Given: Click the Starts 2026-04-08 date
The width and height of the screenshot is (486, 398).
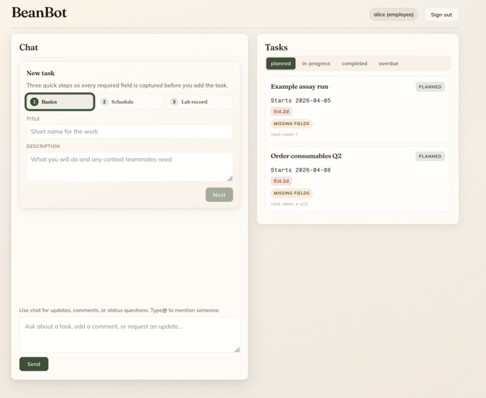Looking at the screenshot, I should click(300, 169).
